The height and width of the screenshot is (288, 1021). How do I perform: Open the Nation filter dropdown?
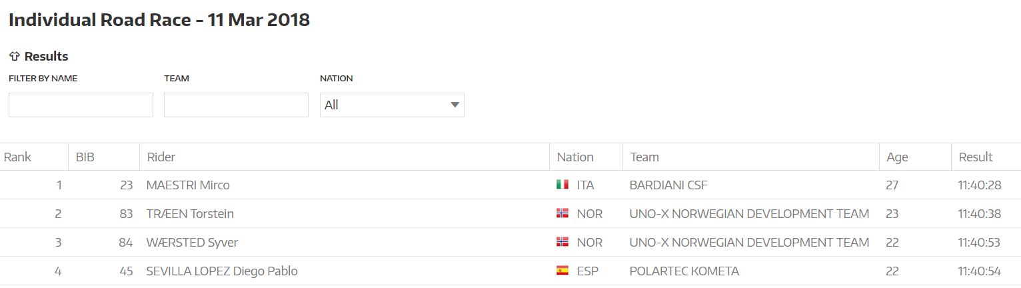[392, 105]
